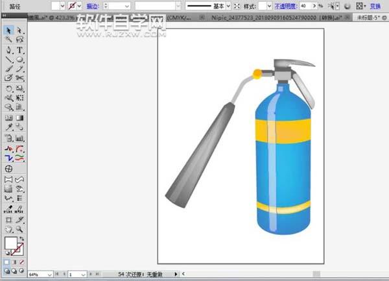Set paint mode to Gradient

coord(14,262)
